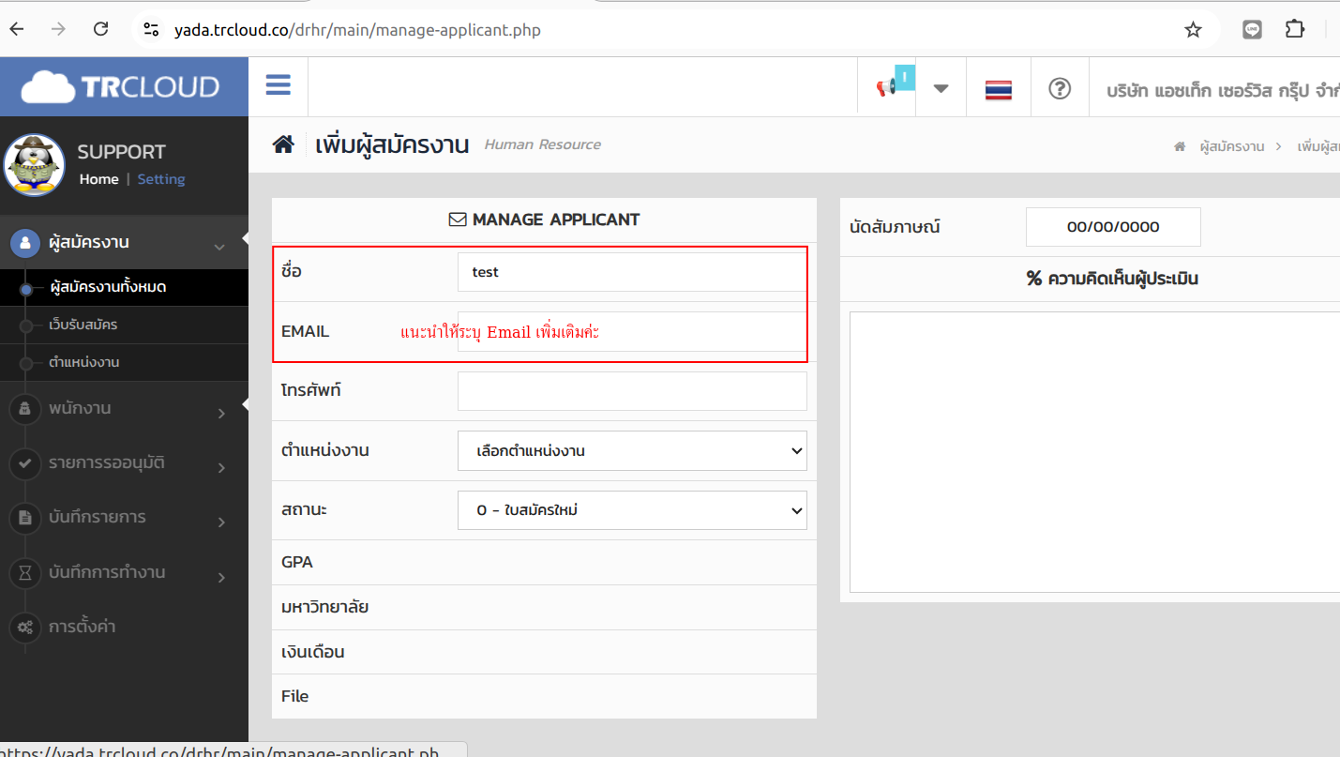Viewport: 1340px width, 757px height.
Task: Open ตำแหน่งงาน sidebar item
Action: [124, 362]
